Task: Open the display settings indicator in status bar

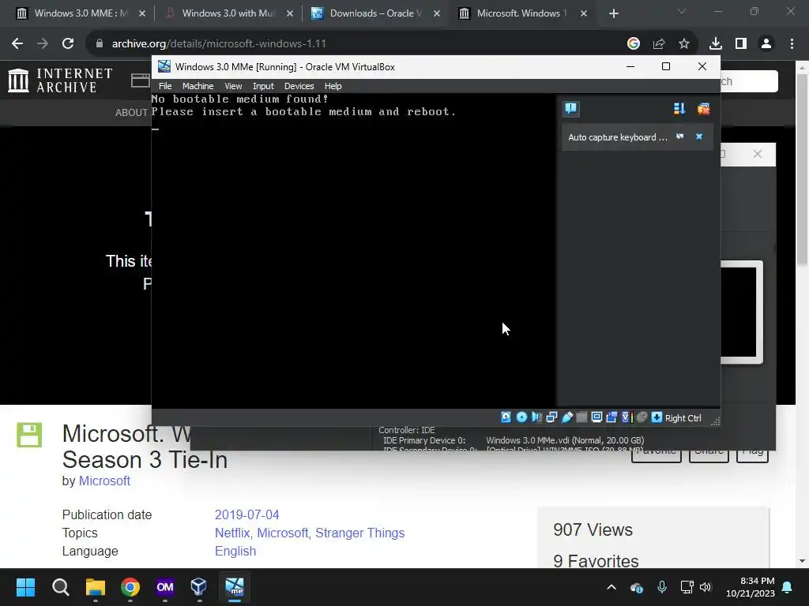Action: click(596, 417)
